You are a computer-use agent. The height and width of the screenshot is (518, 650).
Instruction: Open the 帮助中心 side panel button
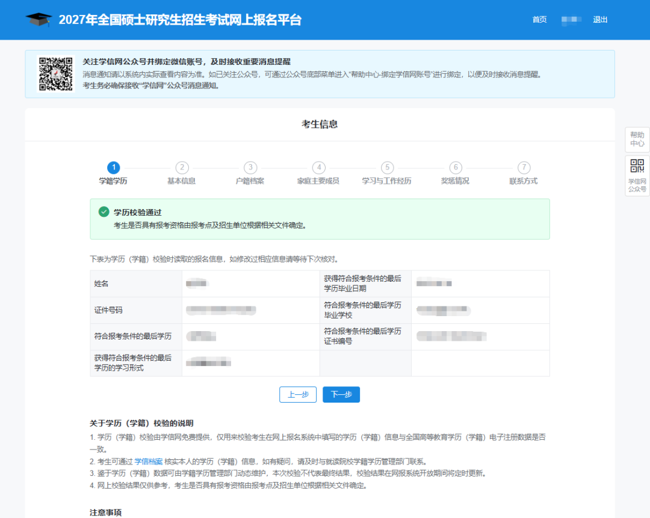click(637, 139)
